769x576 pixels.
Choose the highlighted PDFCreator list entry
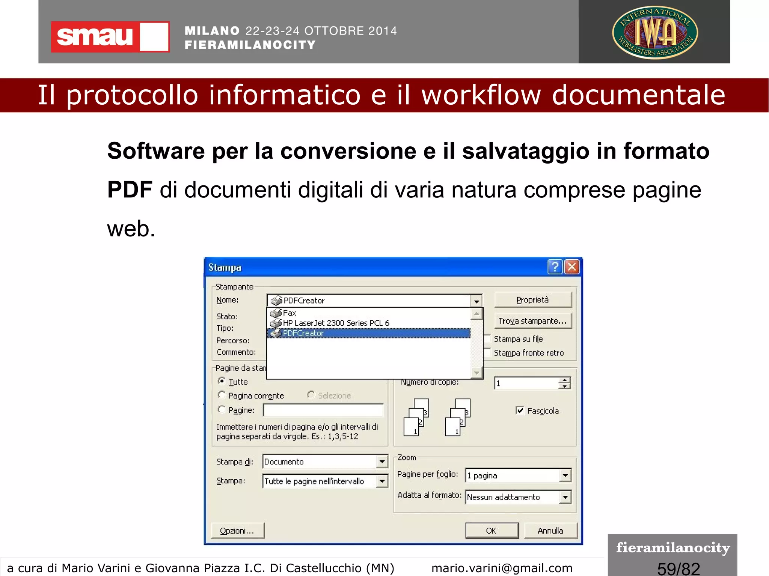[368, 333]
